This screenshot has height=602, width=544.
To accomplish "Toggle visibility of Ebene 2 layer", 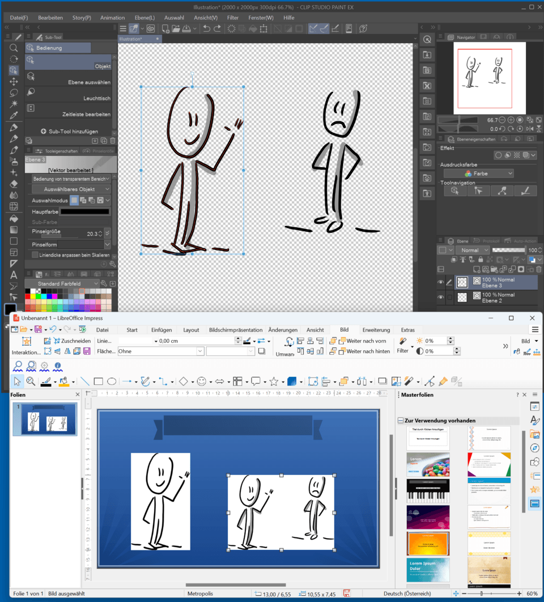I will (440, 297).
